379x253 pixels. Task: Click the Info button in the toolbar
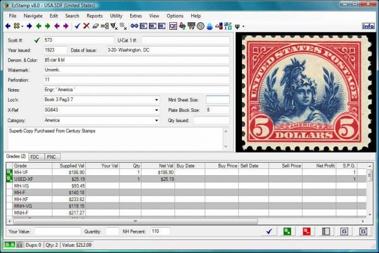(368, 26)
